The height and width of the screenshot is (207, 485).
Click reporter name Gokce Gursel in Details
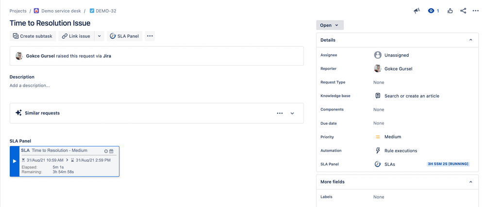(x=399, y=68)
